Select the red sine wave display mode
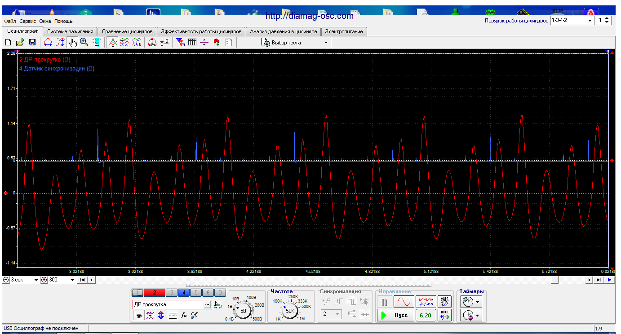The width and height of the screenshot is (621, 334). 404,301
